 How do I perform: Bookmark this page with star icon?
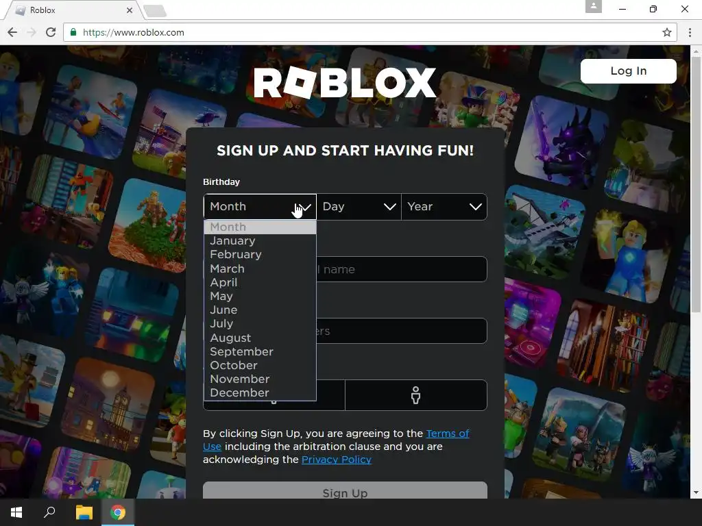pyautogui.click(x=666, y=32)
